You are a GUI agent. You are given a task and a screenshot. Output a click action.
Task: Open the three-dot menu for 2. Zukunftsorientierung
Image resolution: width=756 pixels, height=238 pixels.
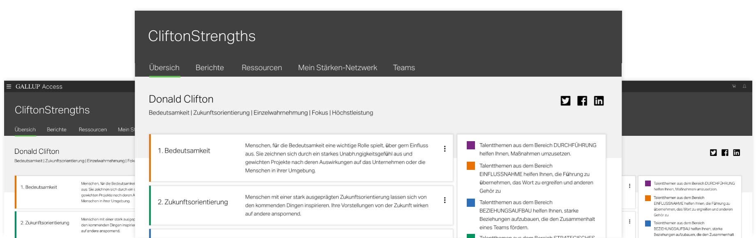[445, 200]
